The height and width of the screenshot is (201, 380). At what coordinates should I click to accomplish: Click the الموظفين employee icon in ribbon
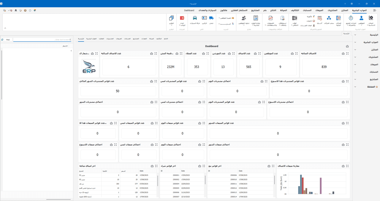361,20
